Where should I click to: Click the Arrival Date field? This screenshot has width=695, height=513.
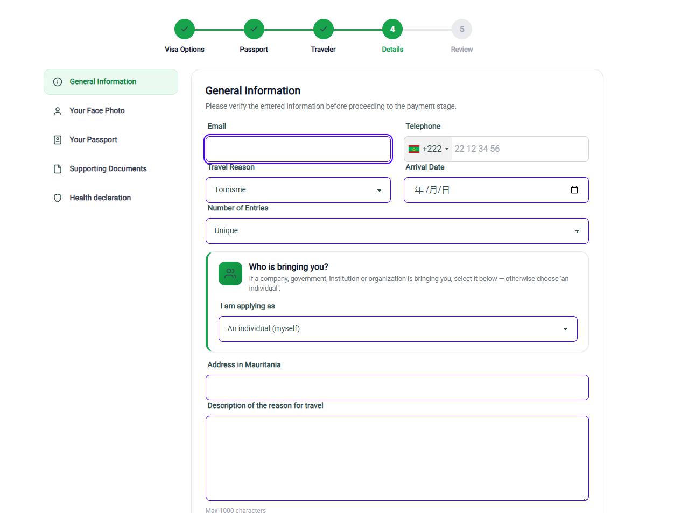[x=496, y=190]
